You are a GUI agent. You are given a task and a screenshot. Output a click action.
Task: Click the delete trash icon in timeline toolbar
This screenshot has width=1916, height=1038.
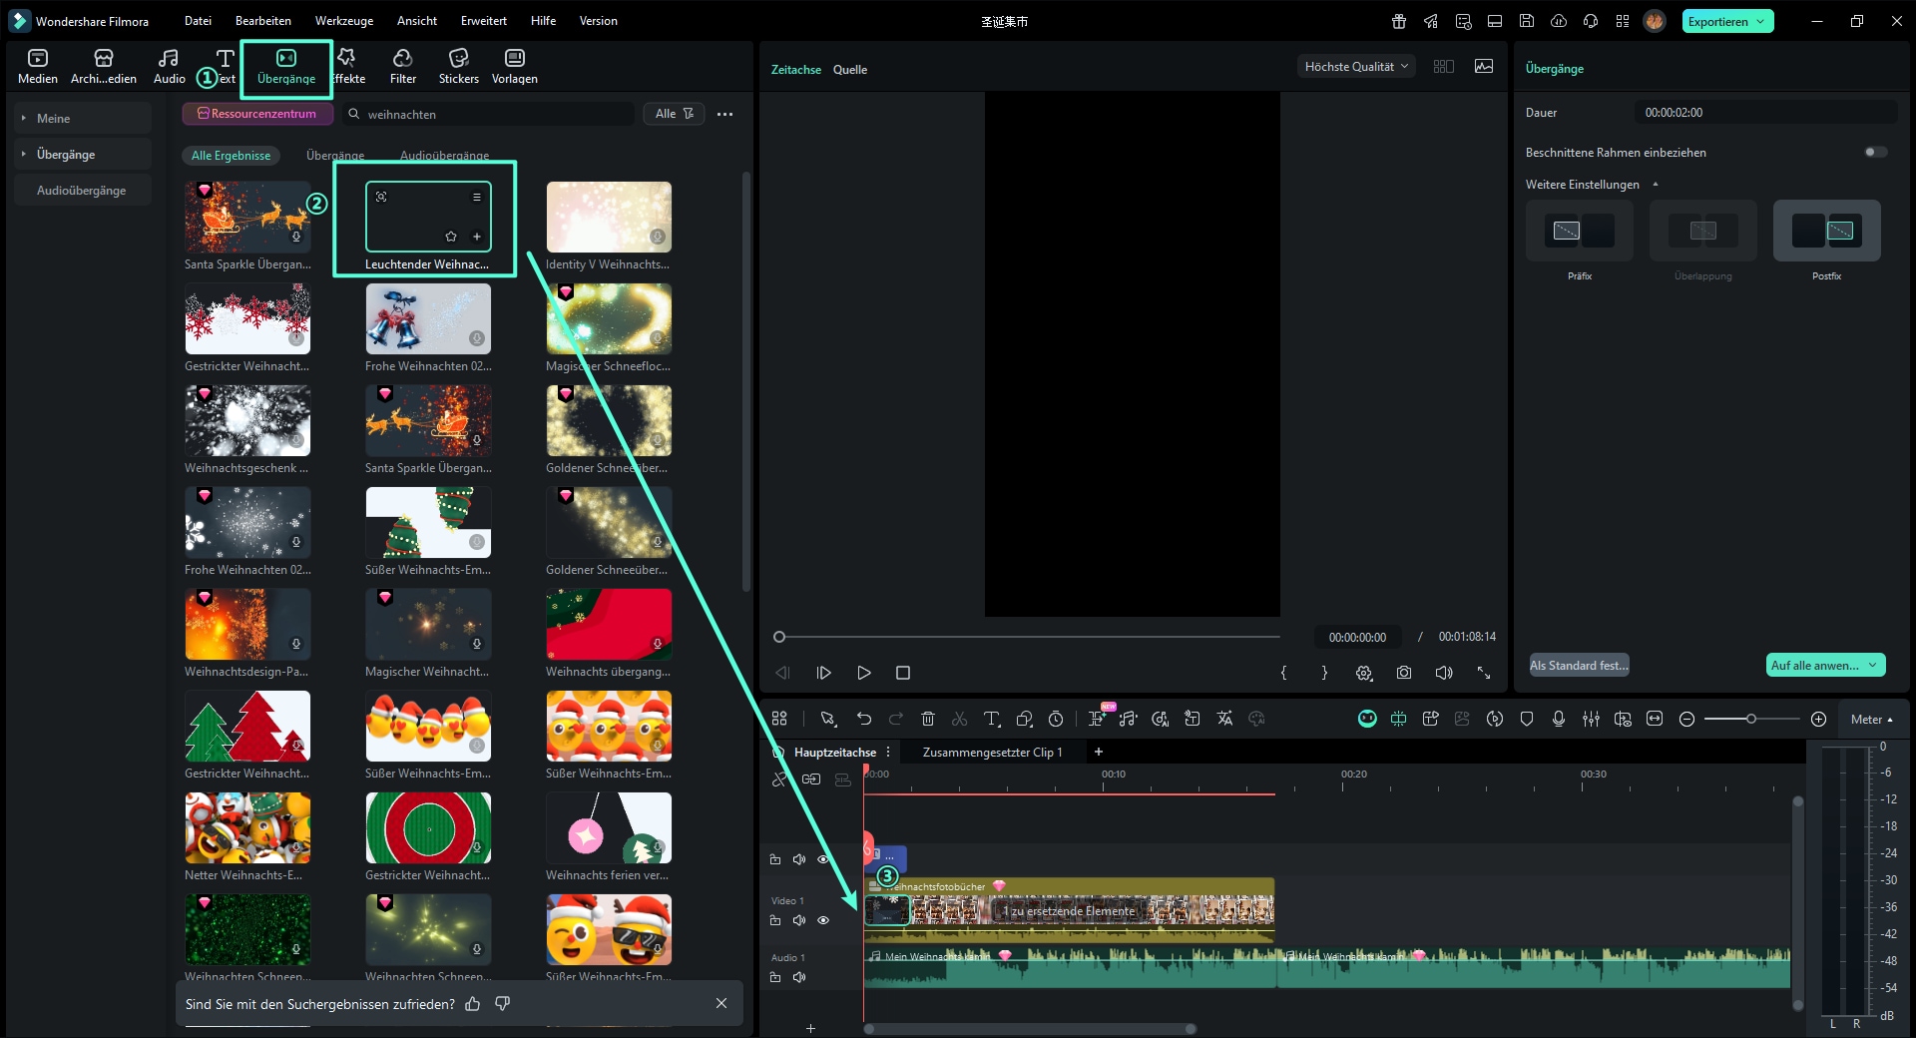927,719
